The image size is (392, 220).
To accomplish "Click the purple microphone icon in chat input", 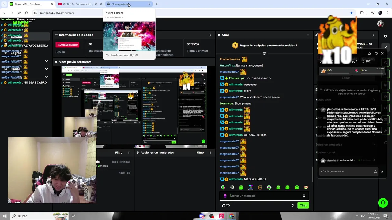I will (225, 196).
